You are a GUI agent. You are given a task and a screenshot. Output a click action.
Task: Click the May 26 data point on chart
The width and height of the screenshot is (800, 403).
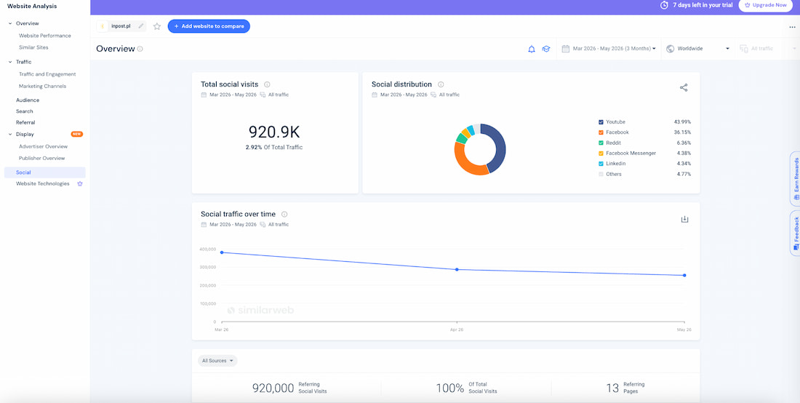tap(684, 276)
